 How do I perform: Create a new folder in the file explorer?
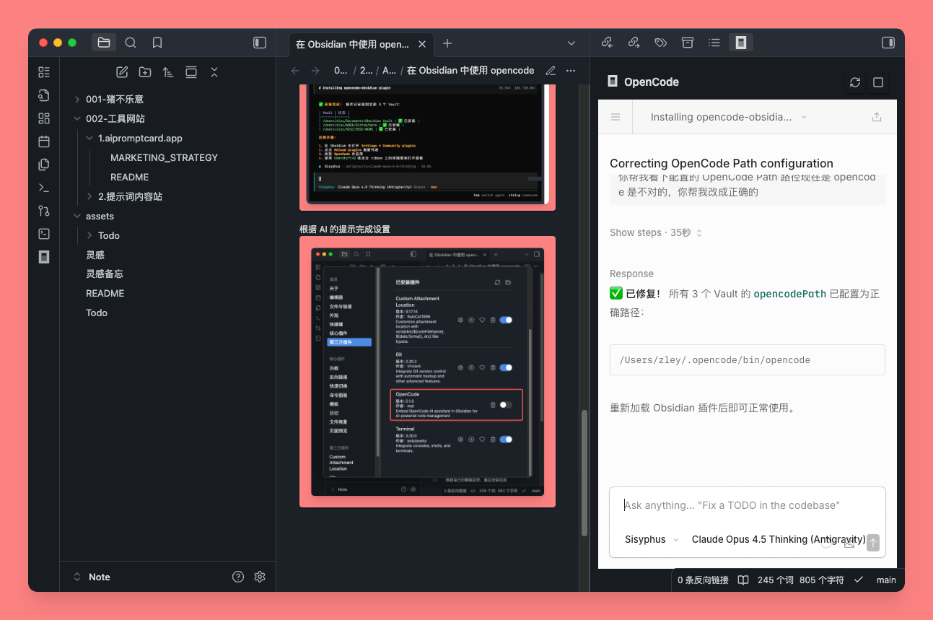coord(145,72)
